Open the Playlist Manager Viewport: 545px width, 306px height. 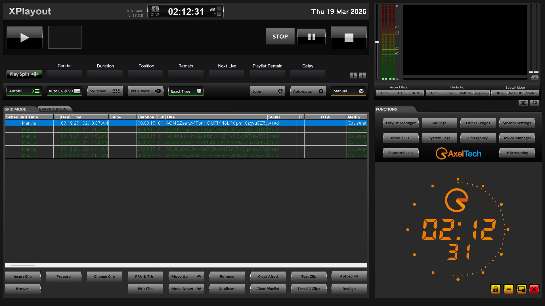coord(401,123)
